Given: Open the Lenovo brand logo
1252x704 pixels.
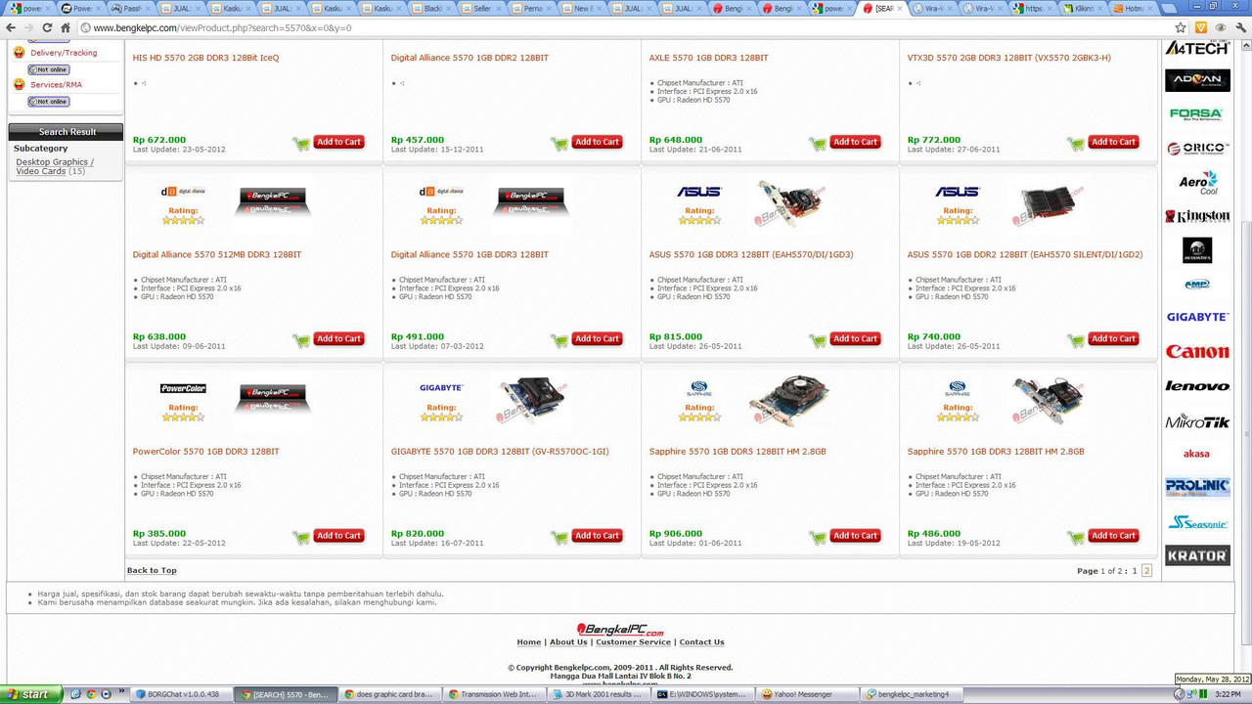Looking at the screenshot, I should coord(1197,386).
